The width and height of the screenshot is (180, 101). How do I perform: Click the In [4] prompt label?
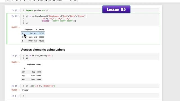click(15, 56)
